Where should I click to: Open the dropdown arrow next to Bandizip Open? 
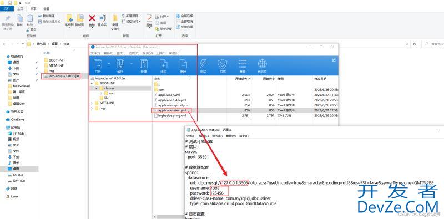(109, 64)
